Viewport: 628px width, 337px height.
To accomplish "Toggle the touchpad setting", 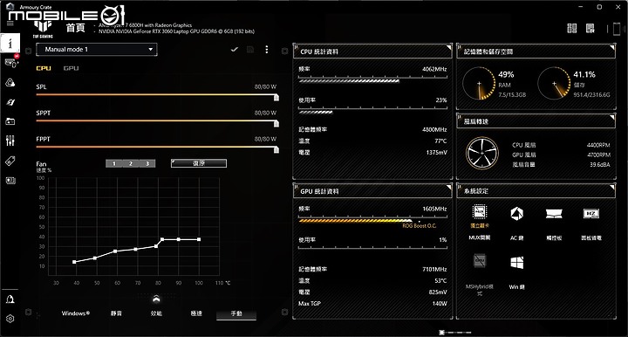I will pyautogui.click(x=554, y=214).
